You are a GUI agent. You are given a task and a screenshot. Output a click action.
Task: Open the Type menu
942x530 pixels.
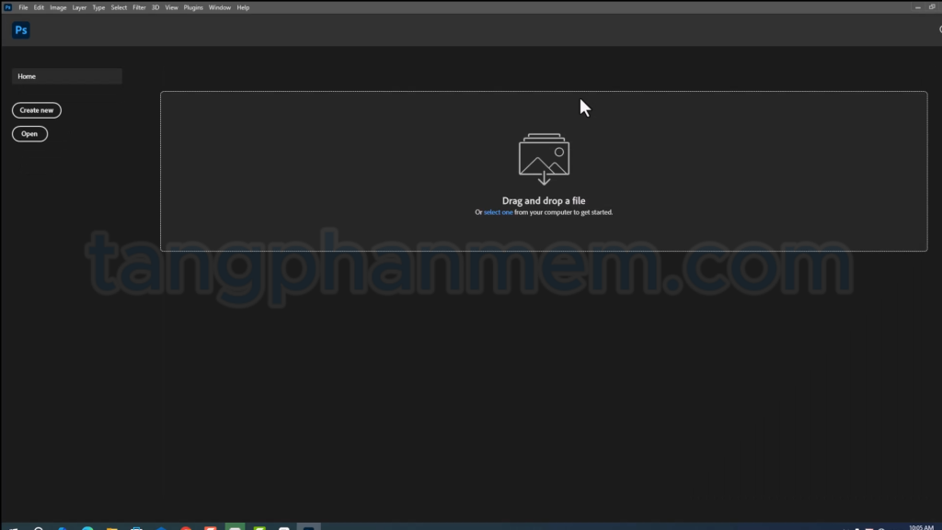click(x=98, y=7)
